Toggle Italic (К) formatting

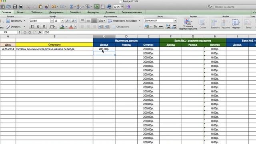(x=38, y=26)
